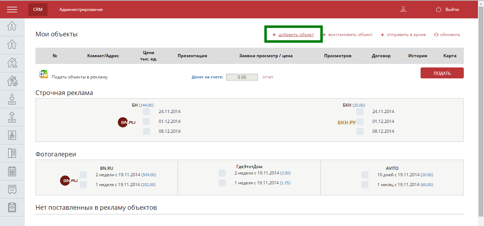Check the БКН 08.12.2014 checkbox
The height and width of the screenshot is (226, 484).
[360, 131]
